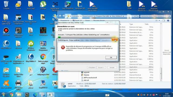Open Microsoft Edge from the taskbar
173x97 pixels.
pos(35,95)
